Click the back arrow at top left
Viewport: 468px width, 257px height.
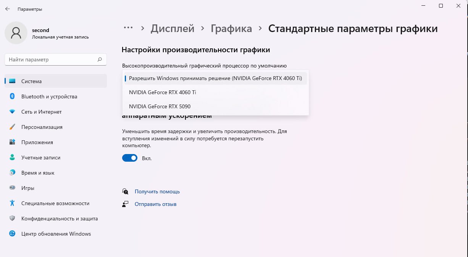coord(7,9)
